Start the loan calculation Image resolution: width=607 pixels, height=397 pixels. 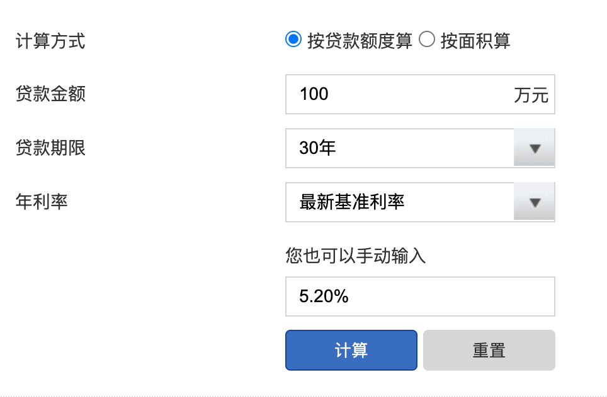pyautogui.click(x=351, y=350)
